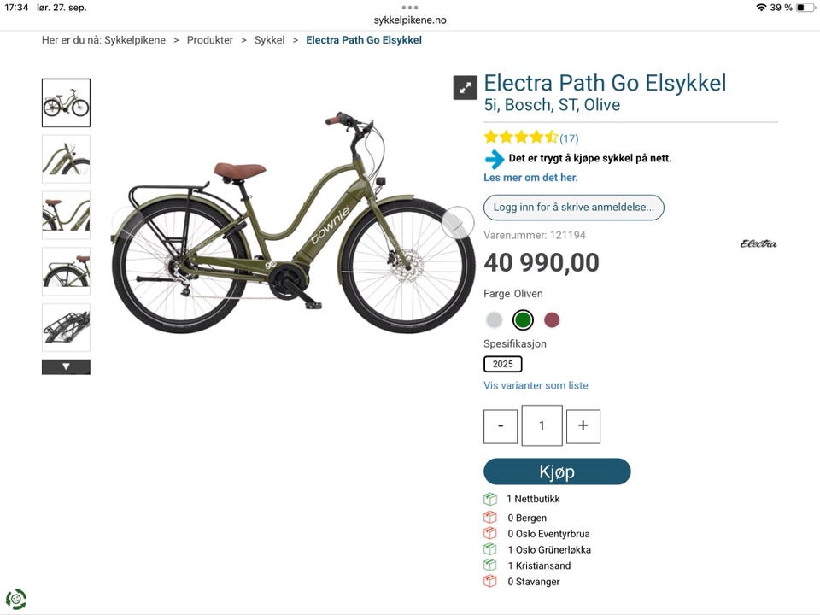Increase quantity with plus button
Viewport: 820px width, 615px height.
(x=583, y=426)
